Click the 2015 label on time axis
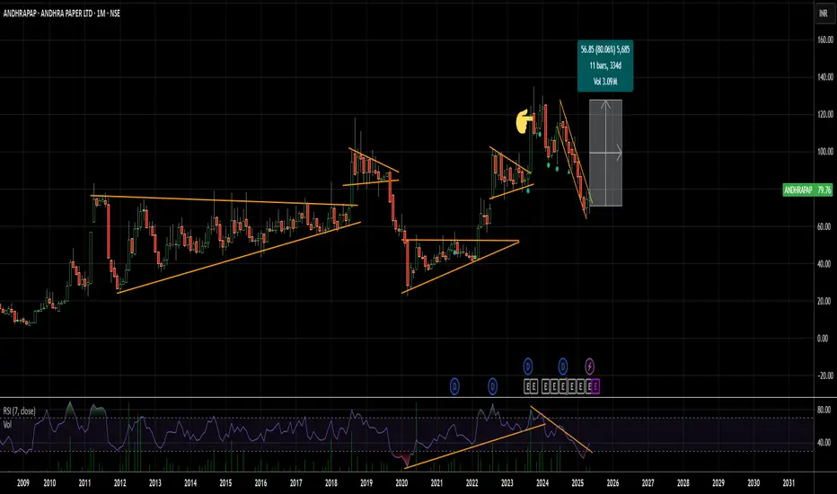This screenshot has height=494, width=837. tap(225, 483)
